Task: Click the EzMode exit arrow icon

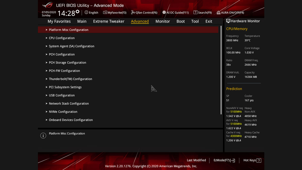Action: tap(233, 160)
